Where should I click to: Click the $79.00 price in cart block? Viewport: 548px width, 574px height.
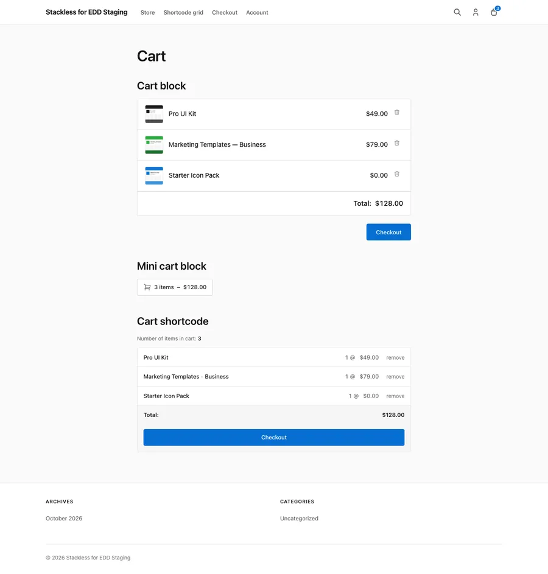pos(377,145)
